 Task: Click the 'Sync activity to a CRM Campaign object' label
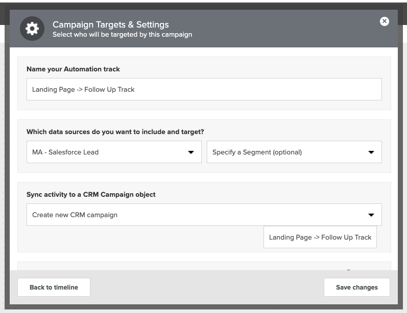[x=91, y=194]
